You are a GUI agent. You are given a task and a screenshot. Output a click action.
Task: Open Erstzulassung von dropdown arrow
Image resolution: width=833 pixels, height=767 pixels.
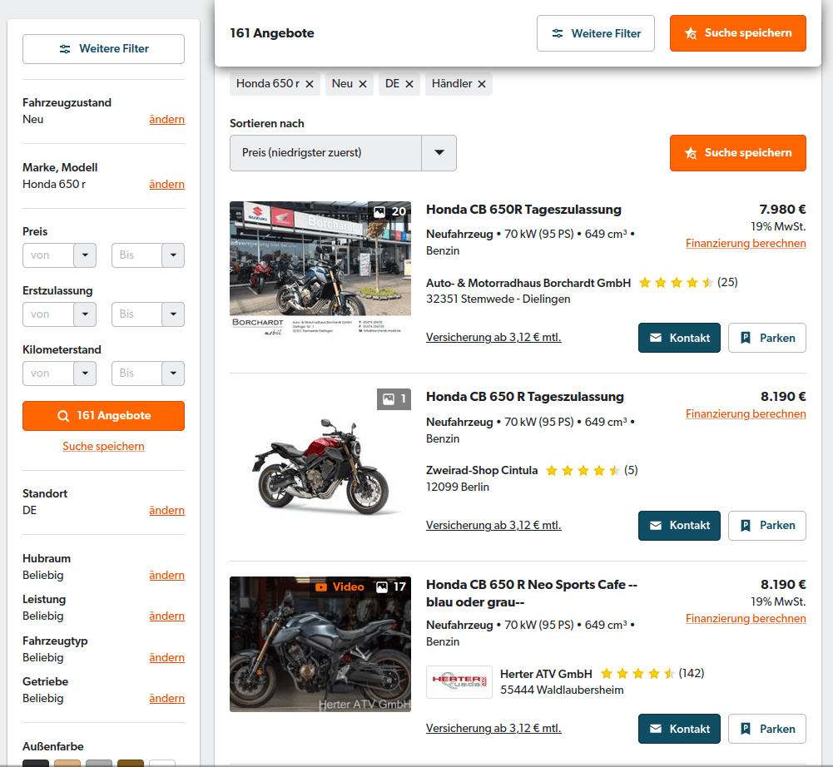coord(85,314)
